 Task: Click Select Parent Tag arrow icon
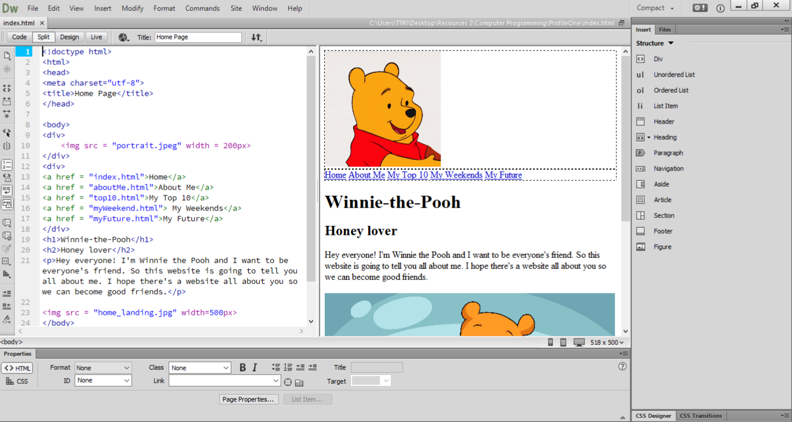(x=7, y=133)
